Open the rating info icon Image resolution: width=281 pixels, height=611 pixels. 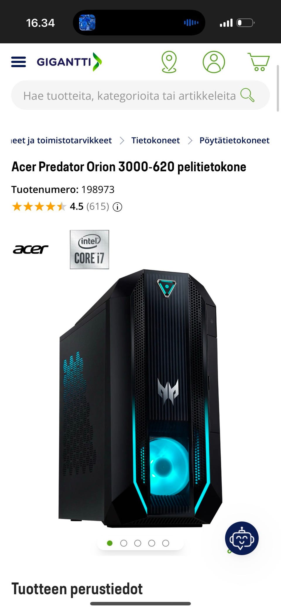[x=117, y=207]
